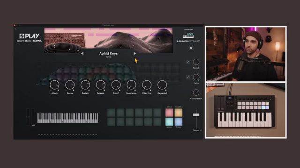Toggle the teal Spinner effect pad
300x168 pixels.
point(169,122)
